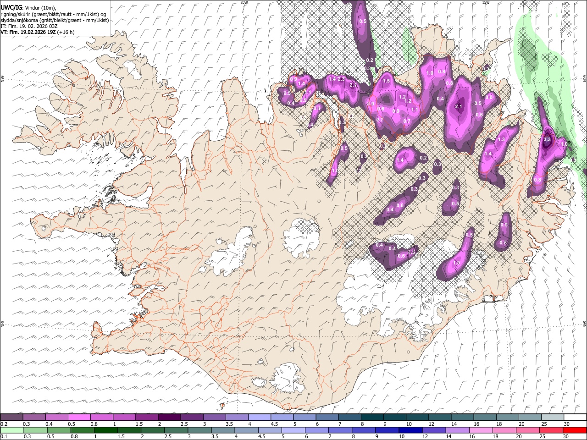Screen dimensions: 587x440
Task: Select the lower legend swatch between 7 and 8
Action: (340, 430)
